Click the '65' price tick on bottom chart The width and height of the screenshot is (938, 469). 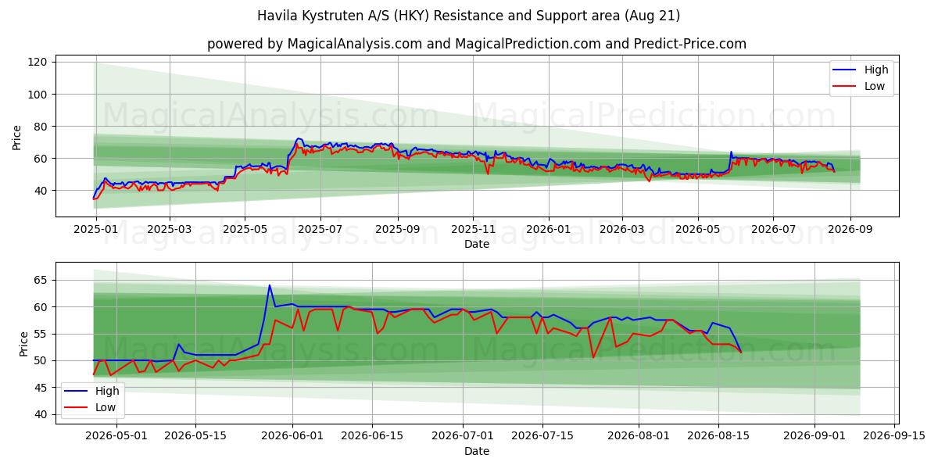point(42,280)
